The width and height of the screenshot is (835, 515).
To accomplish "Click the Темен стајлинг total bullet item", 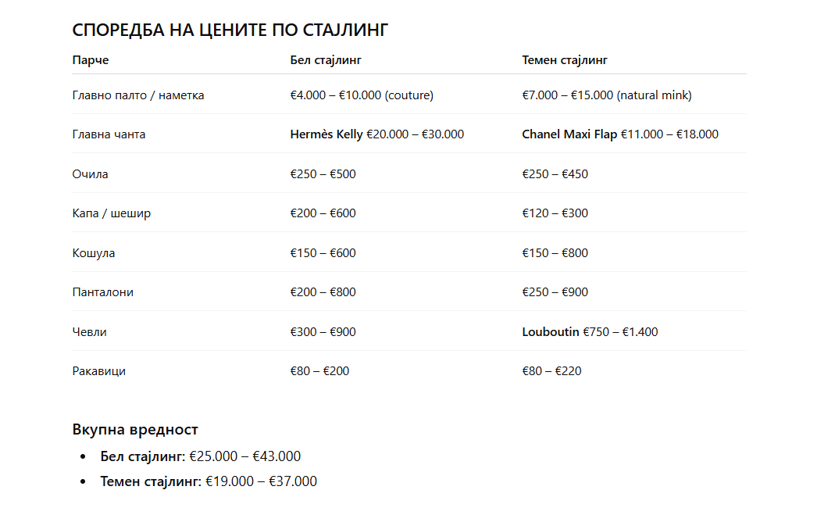I will [x=209, y=481].
